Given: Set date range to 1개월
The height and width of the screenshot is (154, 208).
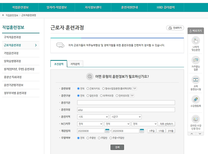Looking at the screenshot, I should point(161,131).
